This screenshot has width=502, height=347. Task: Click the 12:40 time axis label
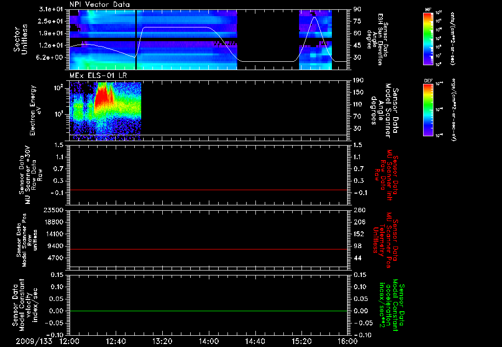pyautogui.click(x=116, y=341)
